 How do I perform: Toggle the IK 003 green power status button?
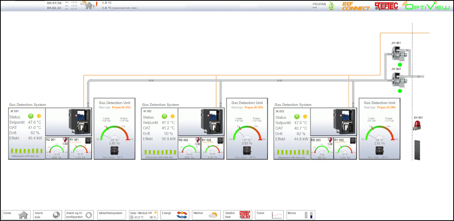click(x=297, y=116)
